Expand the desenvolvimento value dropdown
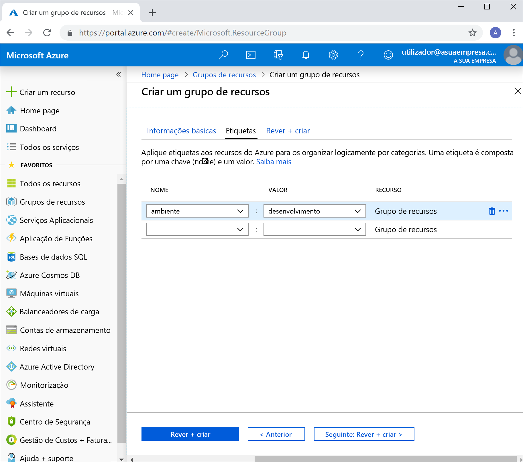This screenshot has height=462, width=523. click(x=357, y=211)
